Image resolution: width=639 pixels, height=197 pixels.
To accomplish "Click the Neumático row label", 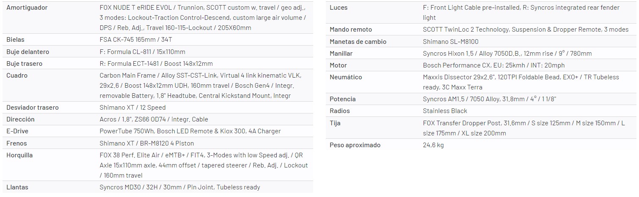I will point(346,77).
